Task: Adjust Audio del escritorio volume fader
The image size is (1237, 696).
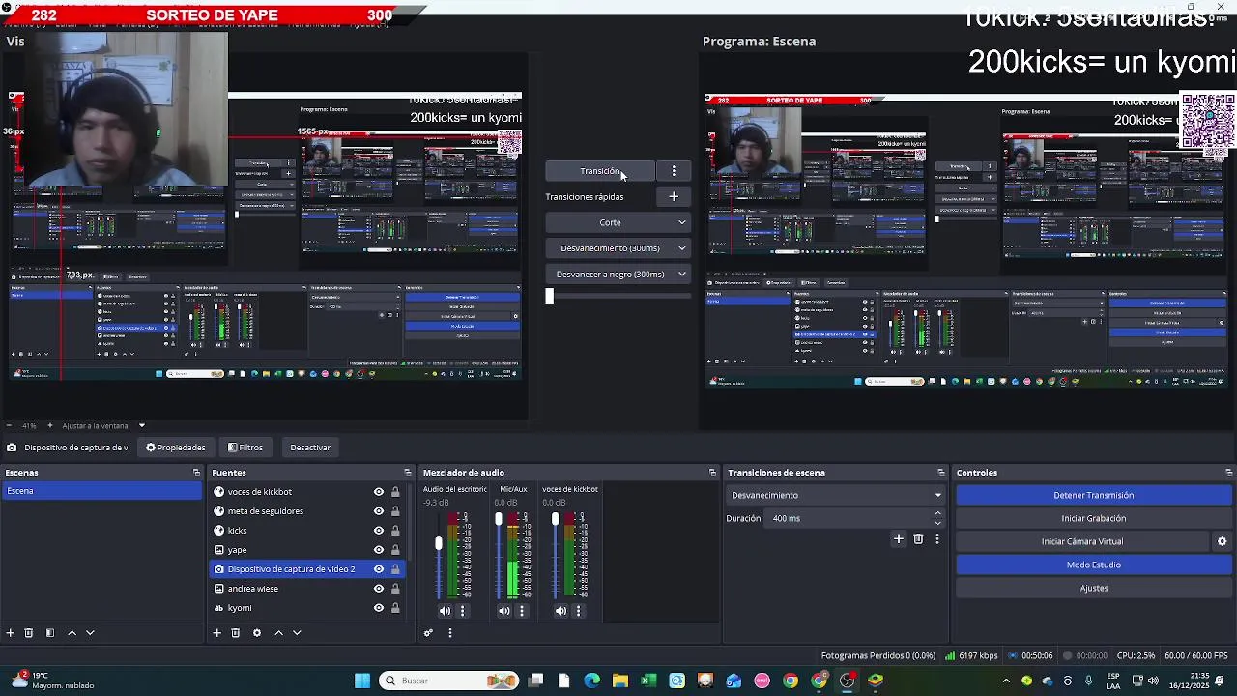Action: click(439, 544)
